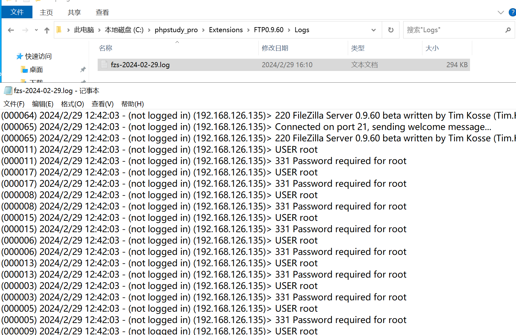Expand the ribbon with the chevron
Viewport: 516px width, 335px height.
pyautogui.click(x=501, y=12)
